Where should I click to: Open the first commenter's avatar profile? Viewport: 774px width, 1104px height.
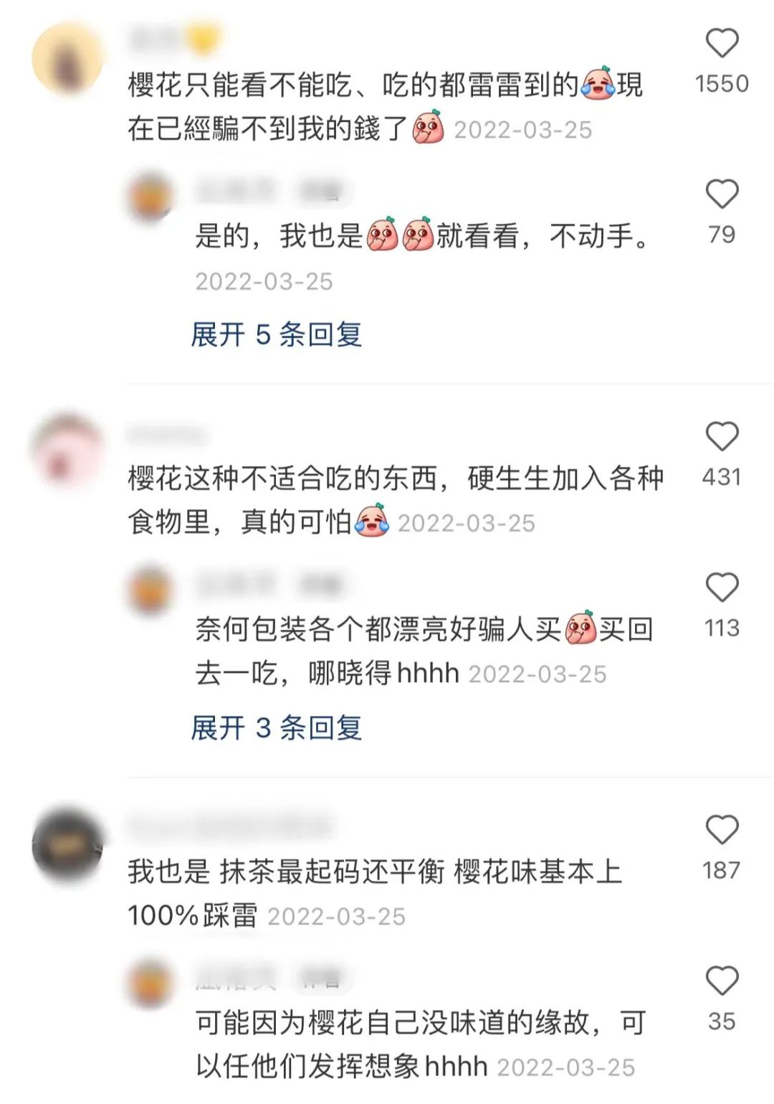pyautogui.click(x=67, y=59)
